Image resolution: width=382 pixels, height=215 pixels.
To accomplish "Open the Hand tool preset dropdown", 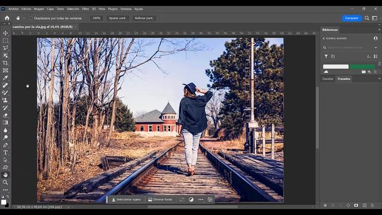I will (x=24, y=19).
